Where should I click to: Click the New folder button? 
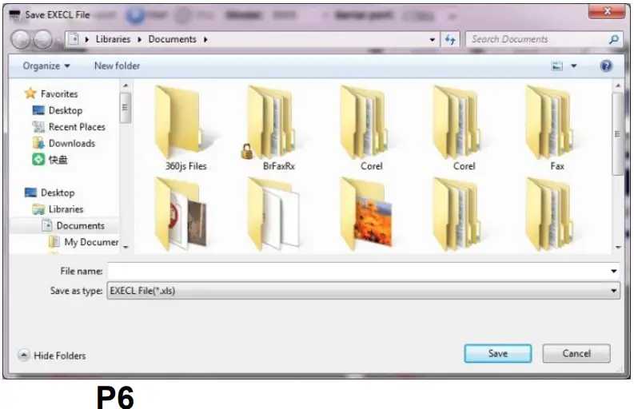[x=117, y=66]
